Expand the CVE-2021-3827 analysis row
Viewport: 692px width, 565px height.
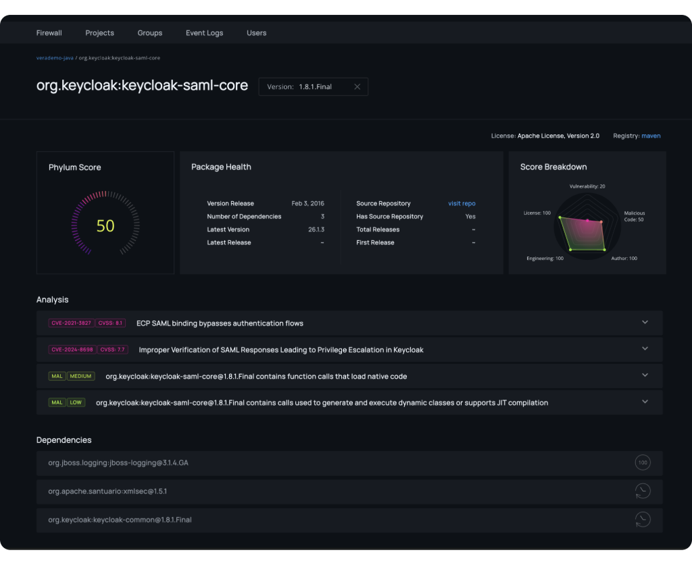coord(349,323)
